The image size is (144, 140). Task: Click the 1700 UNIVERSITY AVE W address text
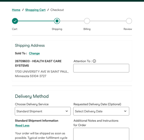(42, 74)
